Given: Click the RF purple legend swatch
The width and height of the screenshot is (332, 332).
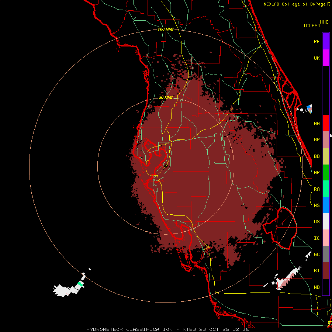Looking at the screenshot, I should coord(326,41).
